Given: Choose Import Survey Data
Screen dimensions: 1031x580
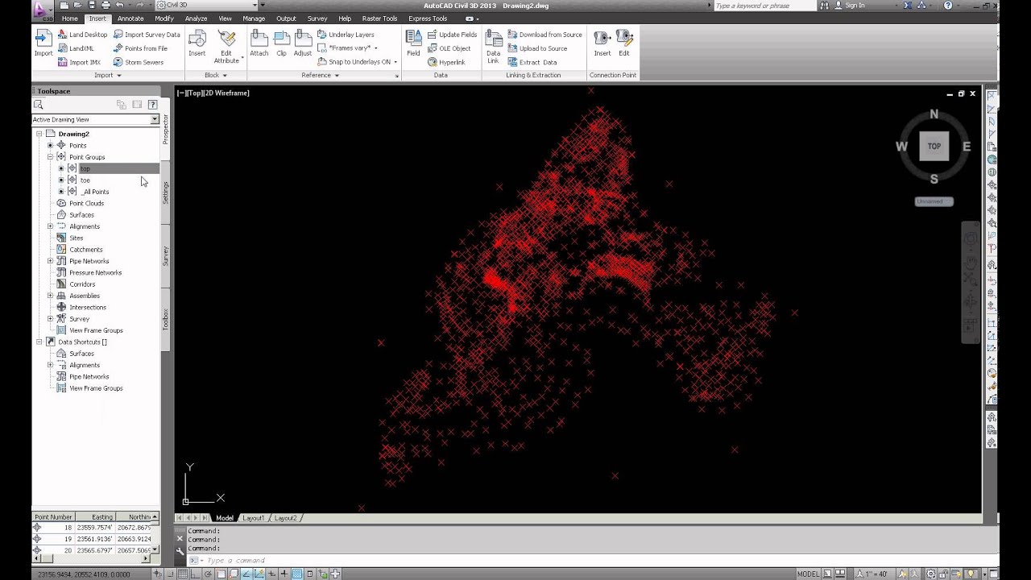Looking at the screenshot, I should (x=147, y=35).
